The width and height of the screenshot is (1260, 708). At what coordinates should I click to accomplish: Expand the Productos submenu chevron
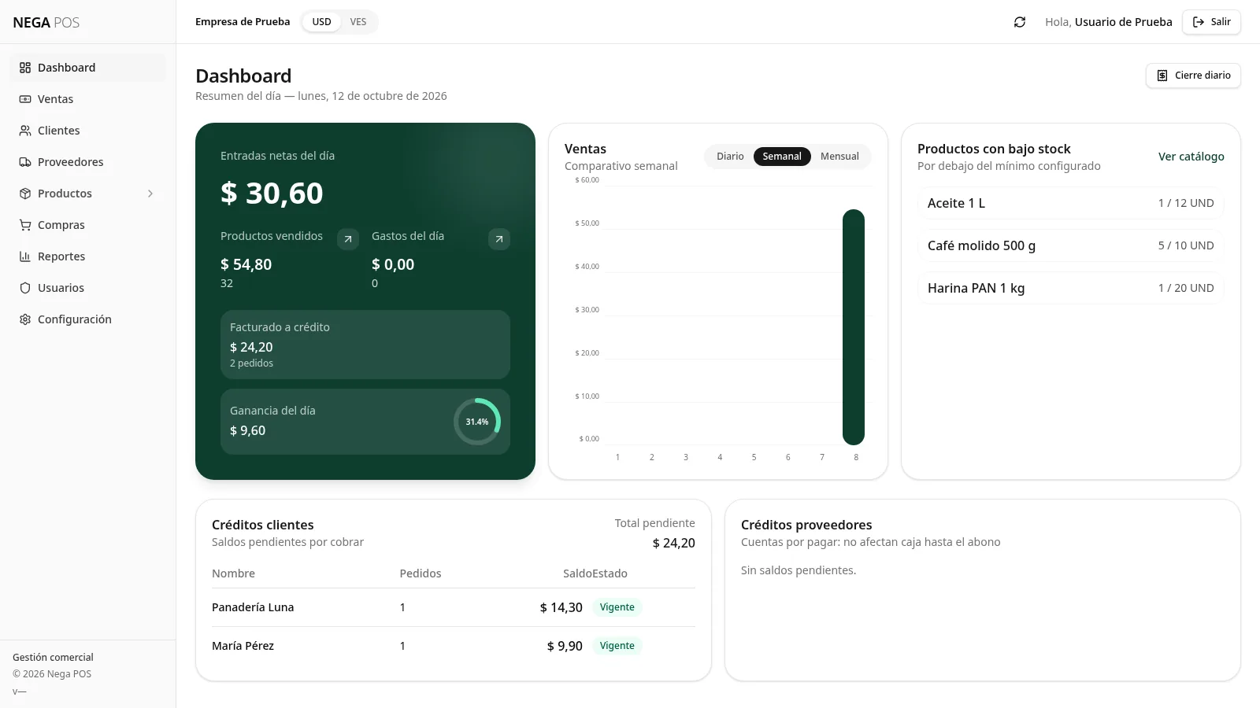pos(150,194)
